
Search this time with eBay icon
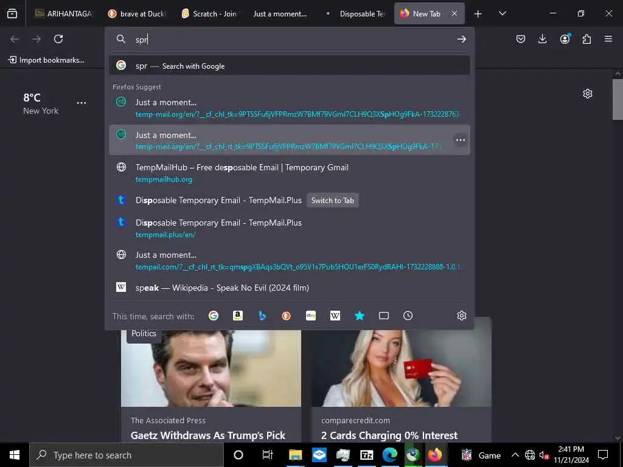(311, 316)
